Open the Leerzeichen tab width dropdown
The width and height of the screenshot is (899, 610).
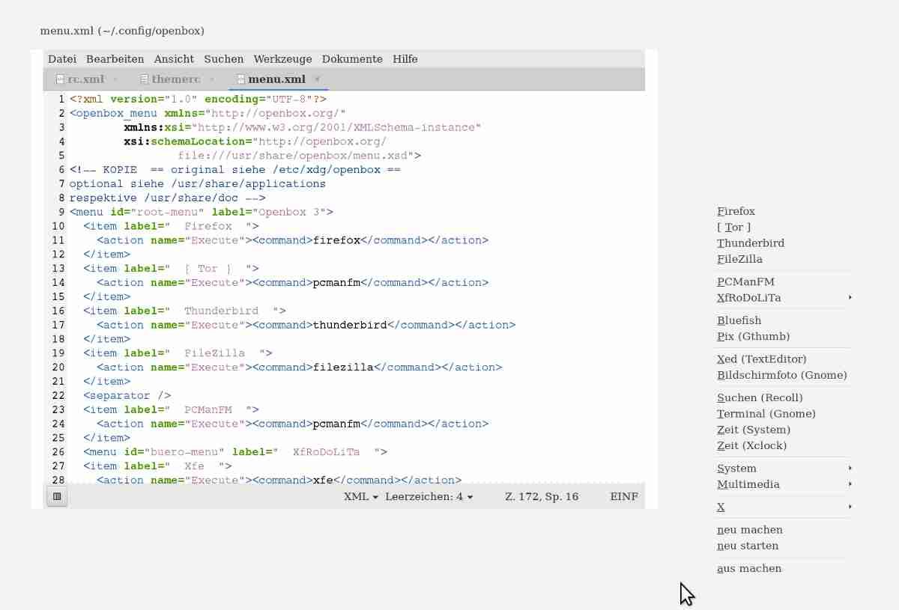click(x=429, y=496)
